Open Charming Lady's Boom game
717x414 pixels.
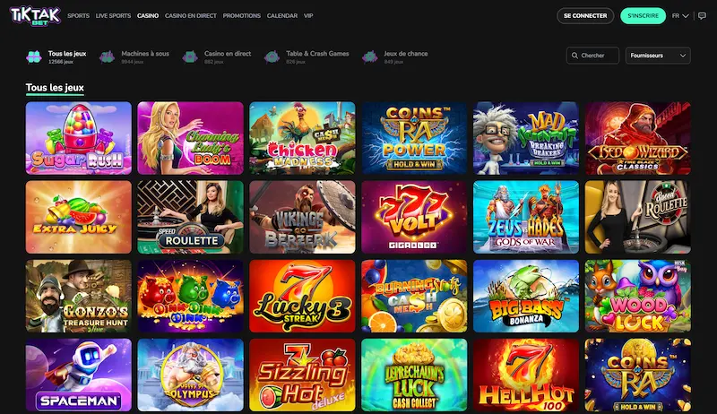(x=190, y=138)
